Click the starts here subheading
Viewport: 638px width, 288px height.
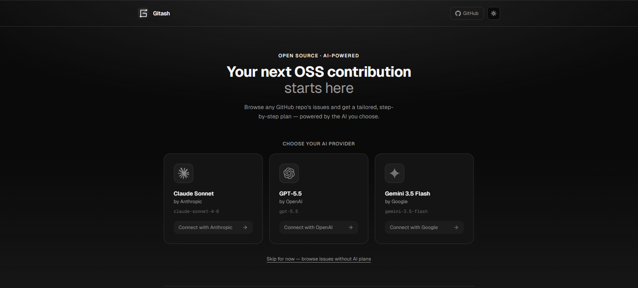tap(319, 88)
